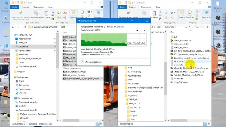The image size is (226, 127).
Task: Pin to quick access in mod window
Action: pos(20,15)
